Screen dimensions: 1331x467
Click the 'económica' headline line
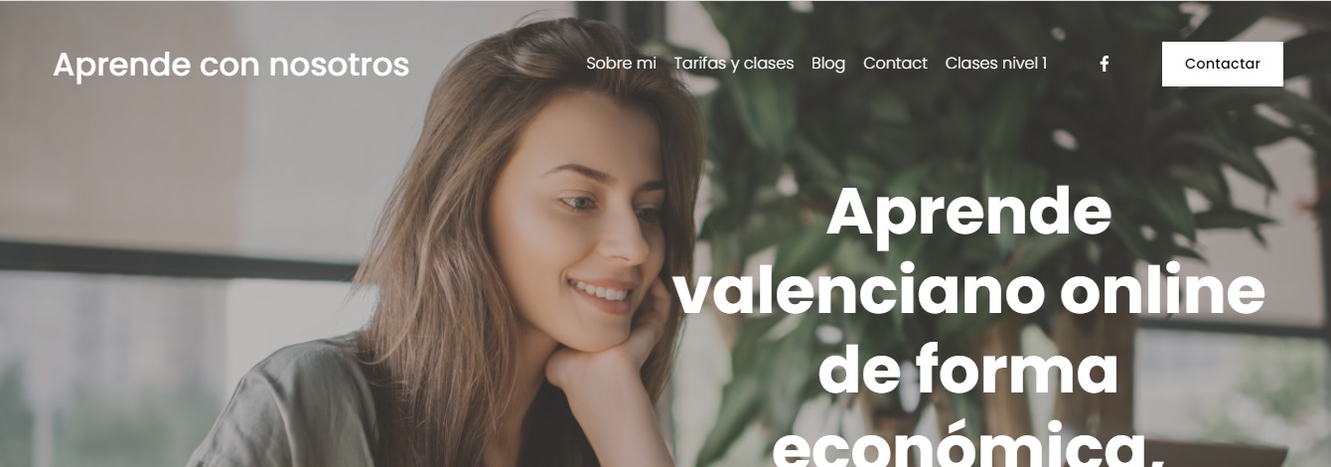tap(967, 444)
